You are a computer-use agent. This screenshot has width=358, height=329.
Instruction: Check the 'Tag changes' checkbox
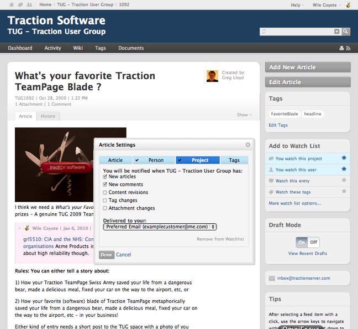105,201
